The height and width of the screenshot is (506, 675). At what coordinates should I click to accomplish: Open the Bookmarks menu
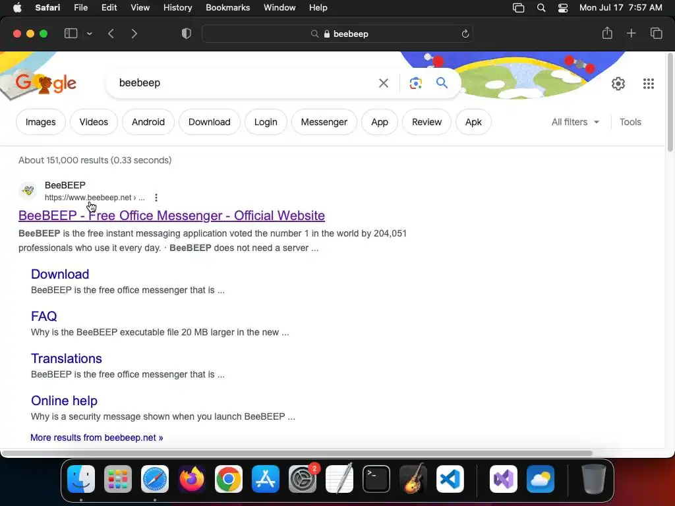(227, 8)
